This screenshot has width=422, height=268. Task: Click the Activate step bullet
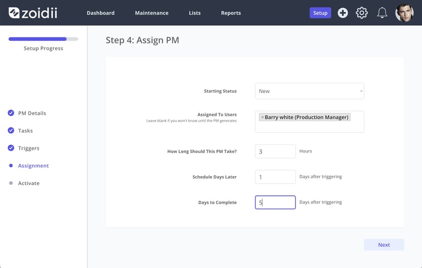pos(11,183)
